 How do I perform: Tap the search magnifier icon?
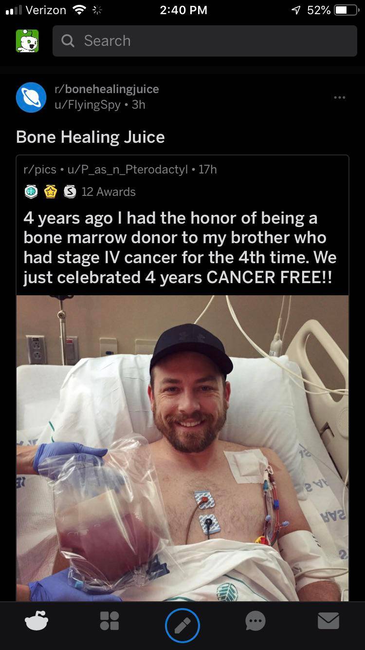[x=68, y=41]
